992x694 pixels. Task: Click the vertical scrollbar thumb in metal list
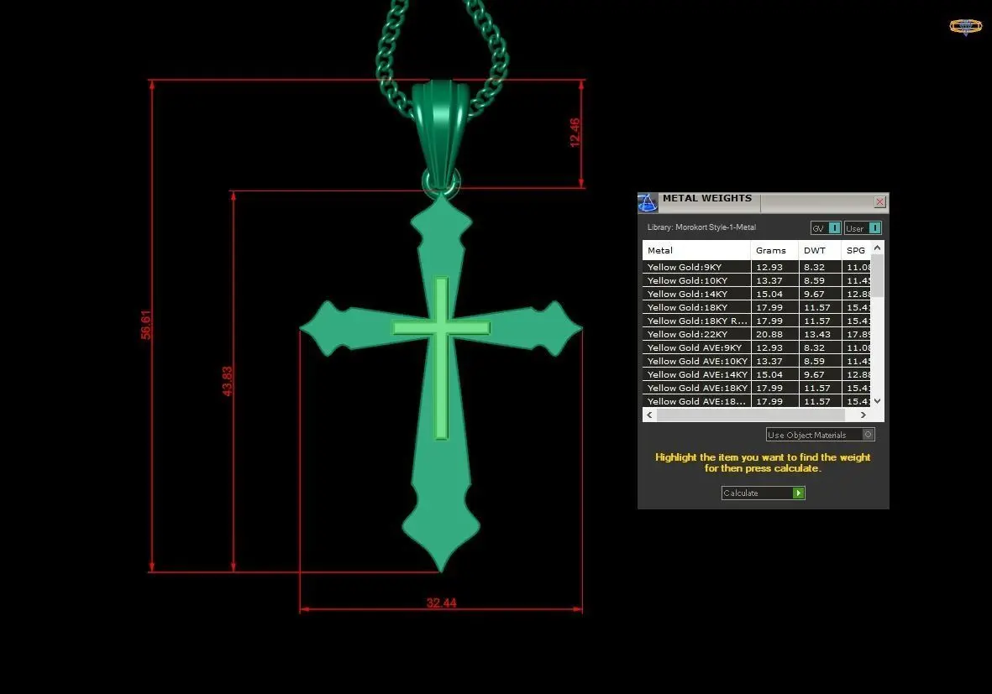point(878,275)
